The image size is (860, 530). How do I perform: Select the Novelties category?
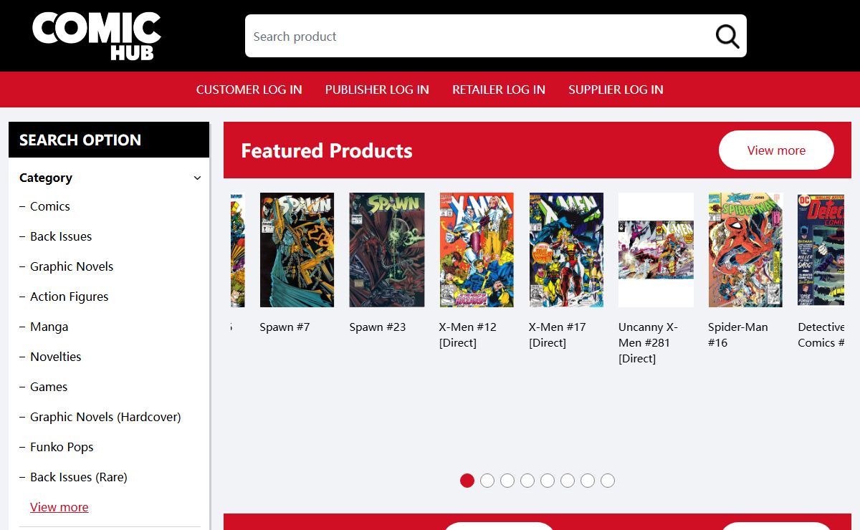click(56, 357)
